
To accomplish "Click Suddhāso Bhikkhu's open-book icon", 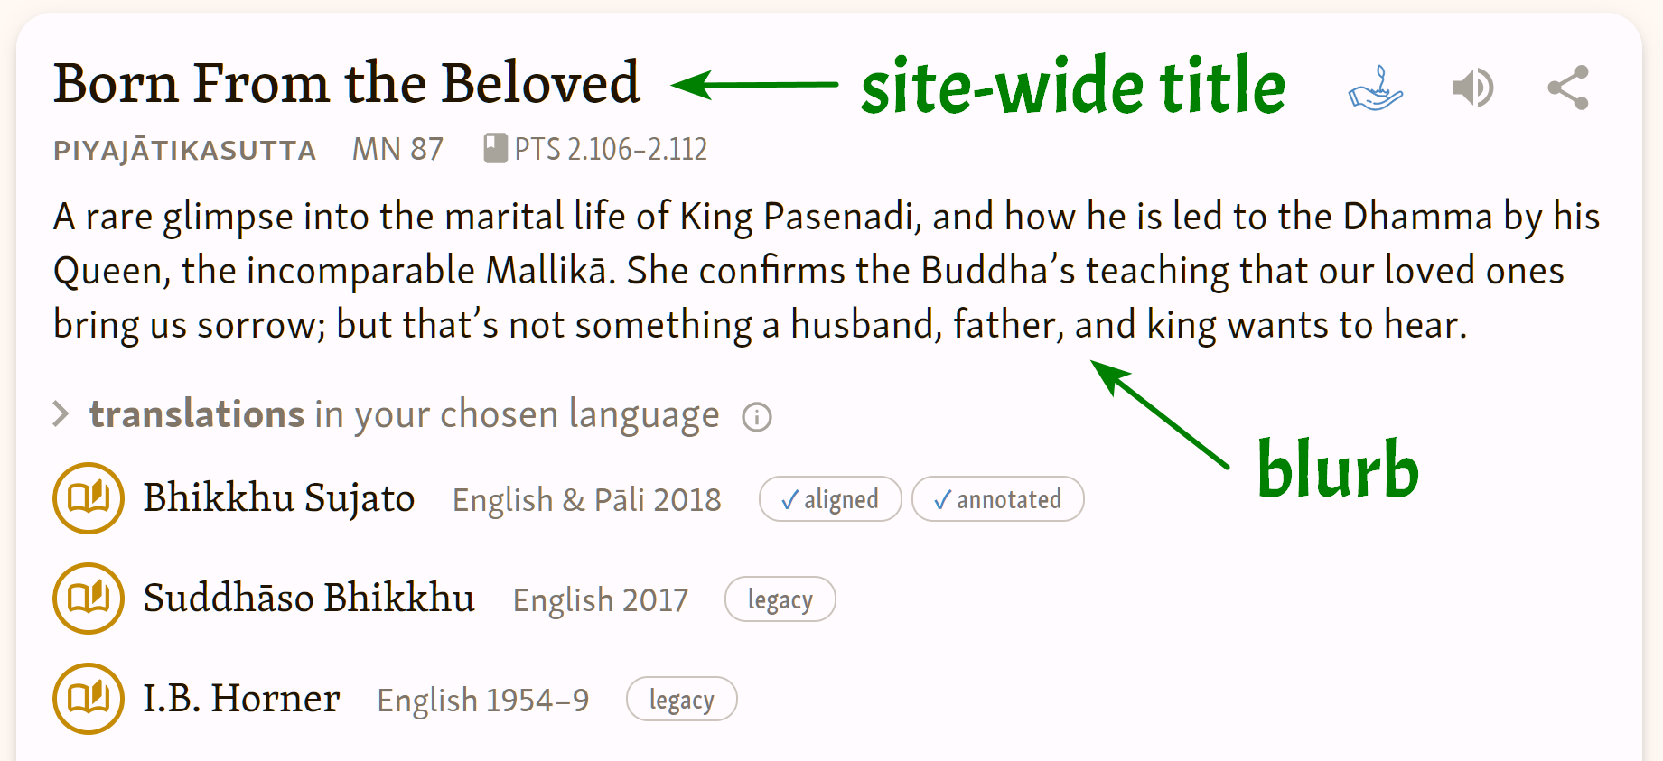I will pos(89,599).
